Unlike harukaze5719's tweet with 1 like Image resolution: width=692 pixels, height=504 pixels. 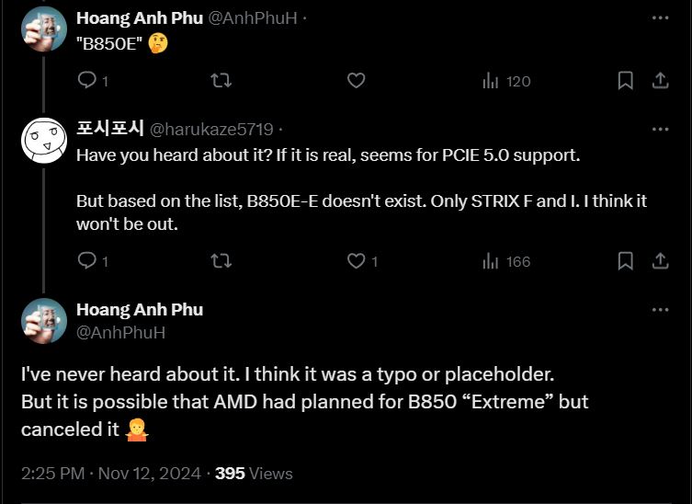coord(357,261)
